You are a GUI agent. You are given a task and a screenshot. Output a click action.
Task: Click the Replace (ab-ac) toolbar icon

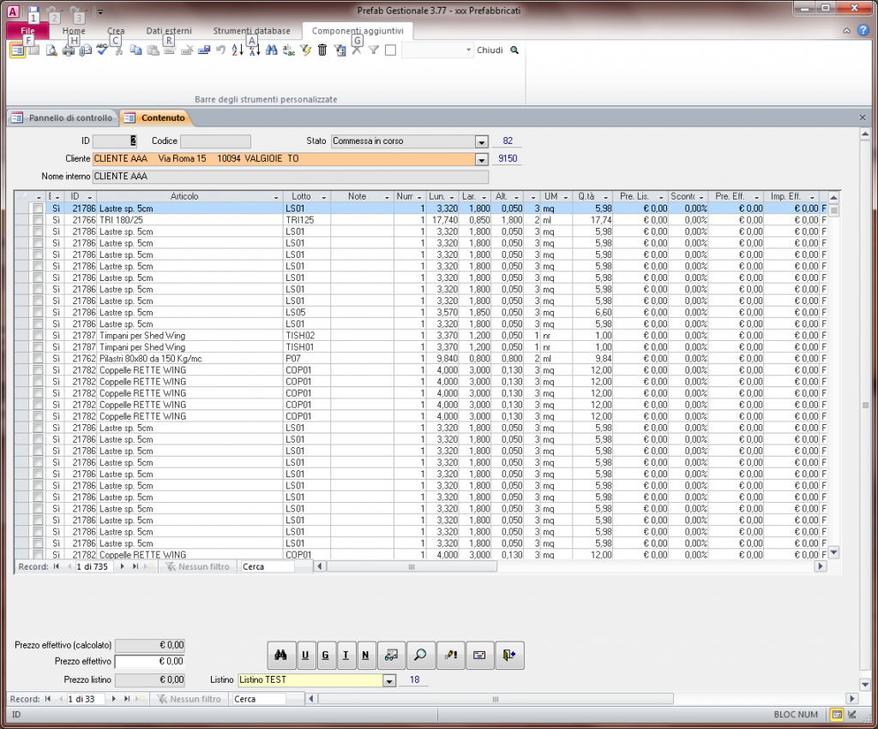pyautogui.click(x=288, y=51)
